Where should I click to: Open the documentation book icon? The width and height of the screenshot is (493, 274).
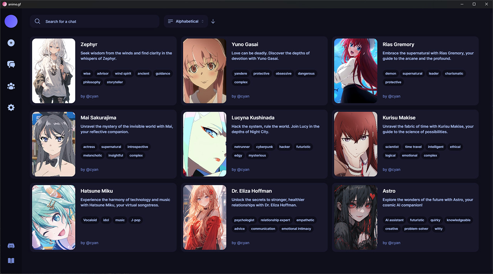[x=11, y=261]
